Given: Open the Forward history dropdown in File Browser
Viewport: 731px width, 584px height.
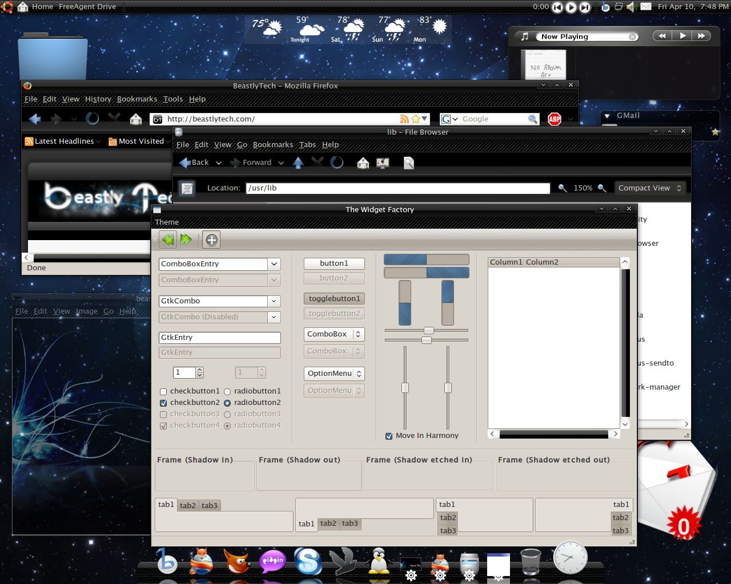Looking at the screenshot, I should [x=281, y=163].
